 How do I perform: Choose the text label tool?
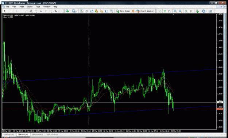[x=46, y=11]
